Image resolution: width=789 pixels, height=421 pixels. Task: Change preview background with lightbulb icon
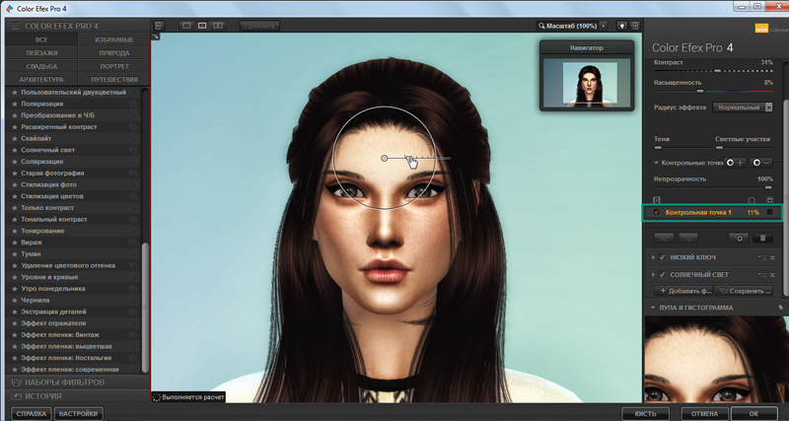(x=622, y=26)
